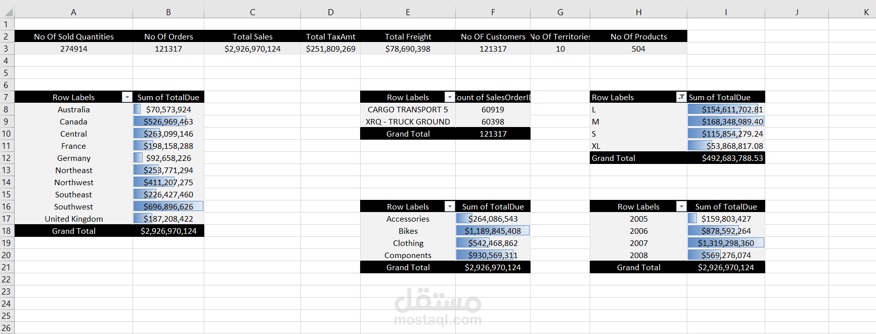Click the Select All corner triangle
The height and width of the screenshot is (334, 876).
coord(8,12)
